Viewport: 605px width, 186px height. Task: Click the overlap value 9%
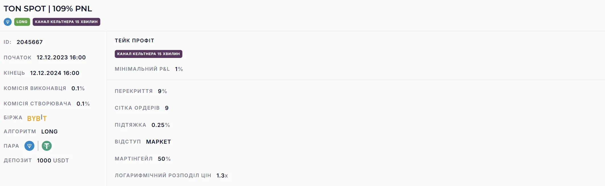pyautogui.click(x=162, y=91)
